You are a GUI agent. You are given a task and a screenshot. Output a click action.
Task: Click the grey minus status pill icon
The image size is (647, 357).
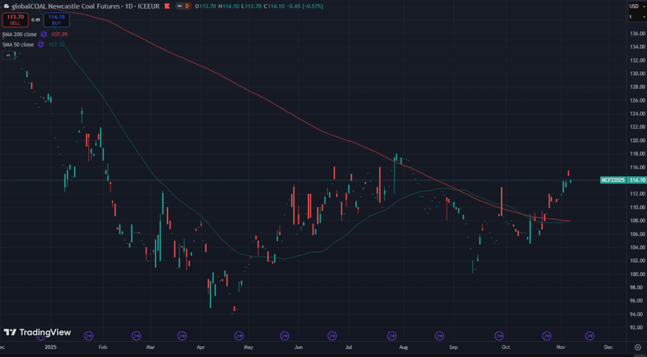click(x=179, y=6)
